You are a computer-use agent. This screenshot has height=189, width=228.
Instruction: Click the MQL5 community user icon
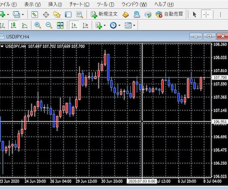click(x=137, y=14)
